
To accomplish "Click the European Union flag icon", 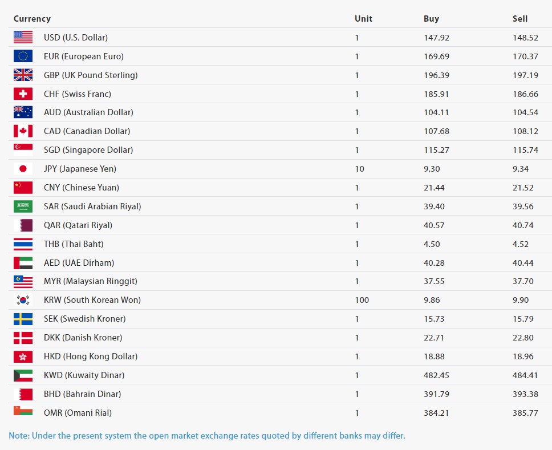I will 23,56.
